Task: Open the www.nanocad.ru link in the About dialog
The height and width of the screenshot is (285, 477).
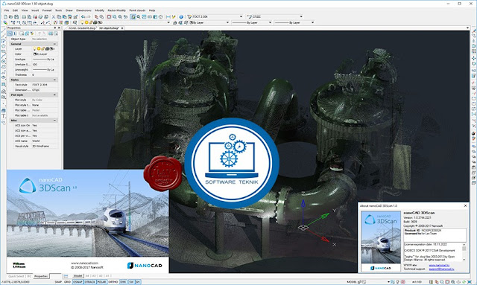Action: [439, 265]
